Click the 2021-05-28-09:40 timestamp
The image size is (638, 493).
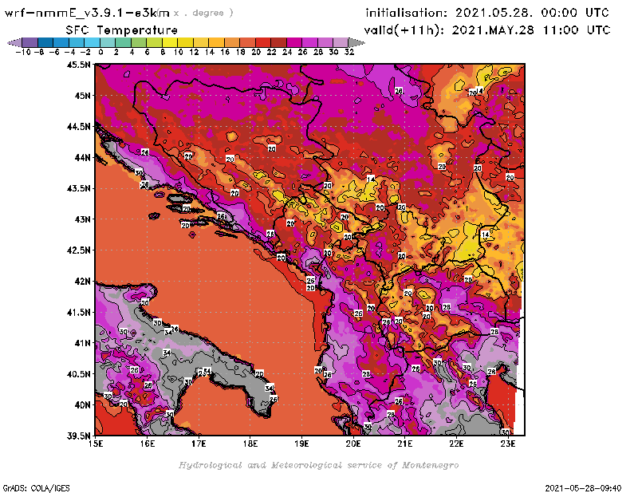(583, 488)
